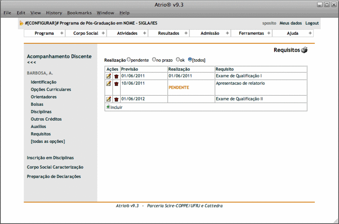Select the 'no prazo' radio option
339x224 pixels.
(x=154, y=60)
